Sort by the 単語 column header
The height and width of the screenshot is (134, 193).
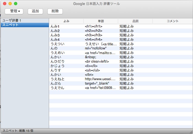point(101,21)
